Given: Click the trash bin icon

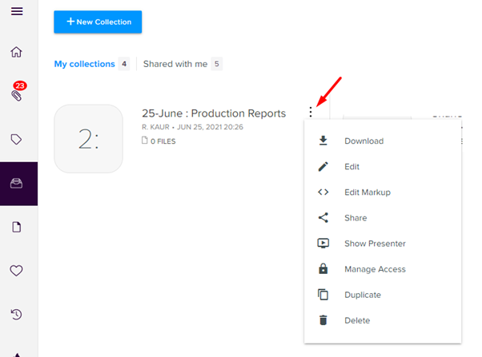Looking at the screenshot, I should pyautogui.click(x=323, y=320).
